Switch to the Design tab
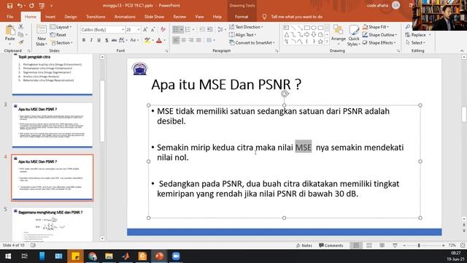This screenshot has width=467, height=263. pyautogui.click(x=70, y=17)
